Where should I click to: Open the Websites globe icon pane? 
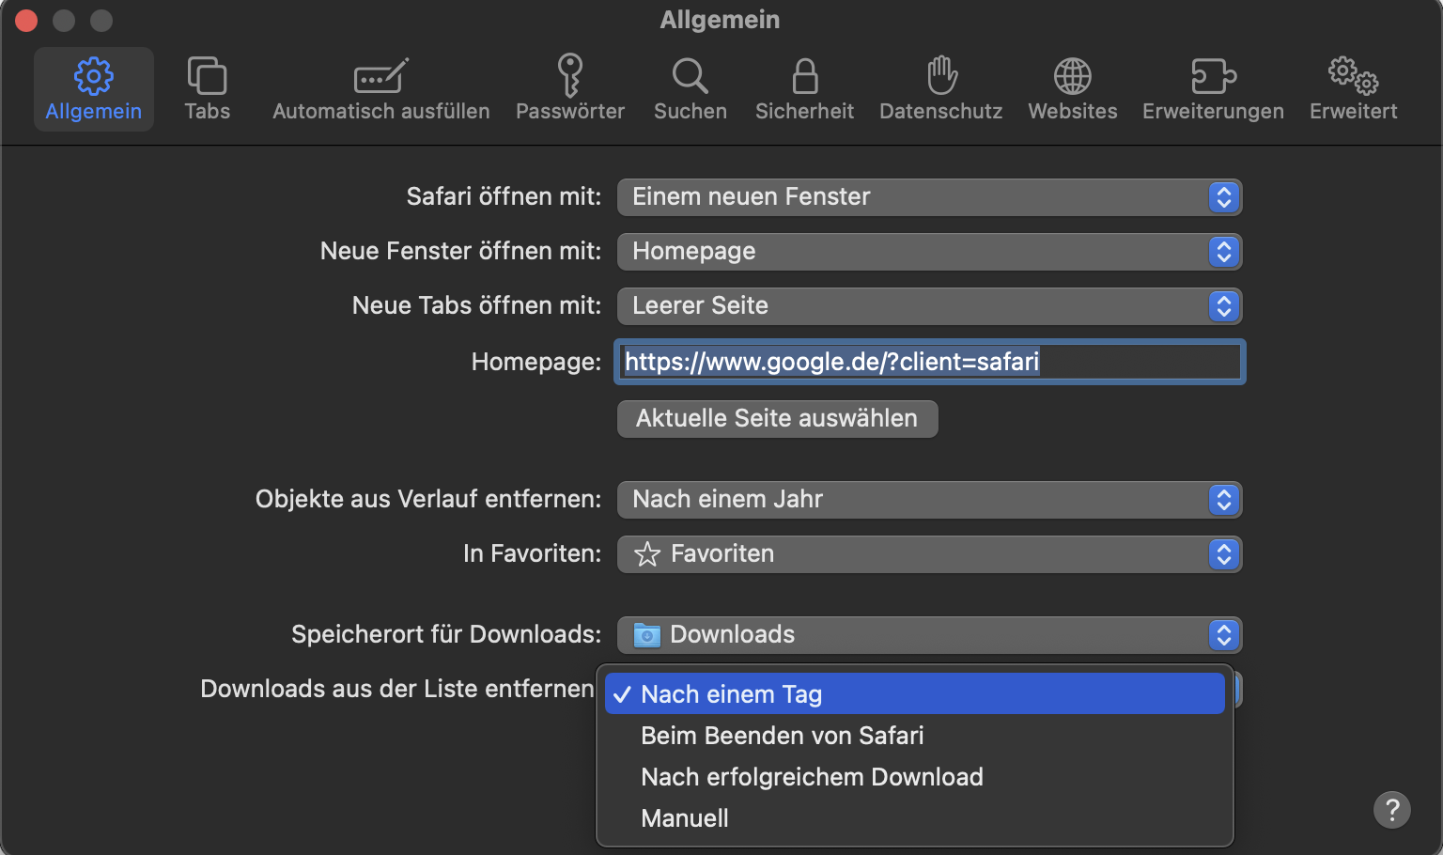(x=1072, y=89)
